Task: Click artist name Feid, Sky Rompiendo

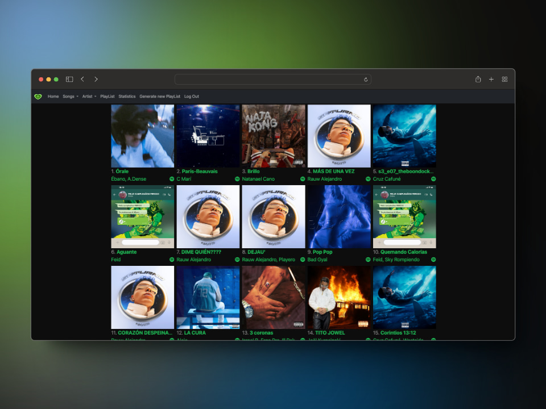Action: tap(396, 260)
